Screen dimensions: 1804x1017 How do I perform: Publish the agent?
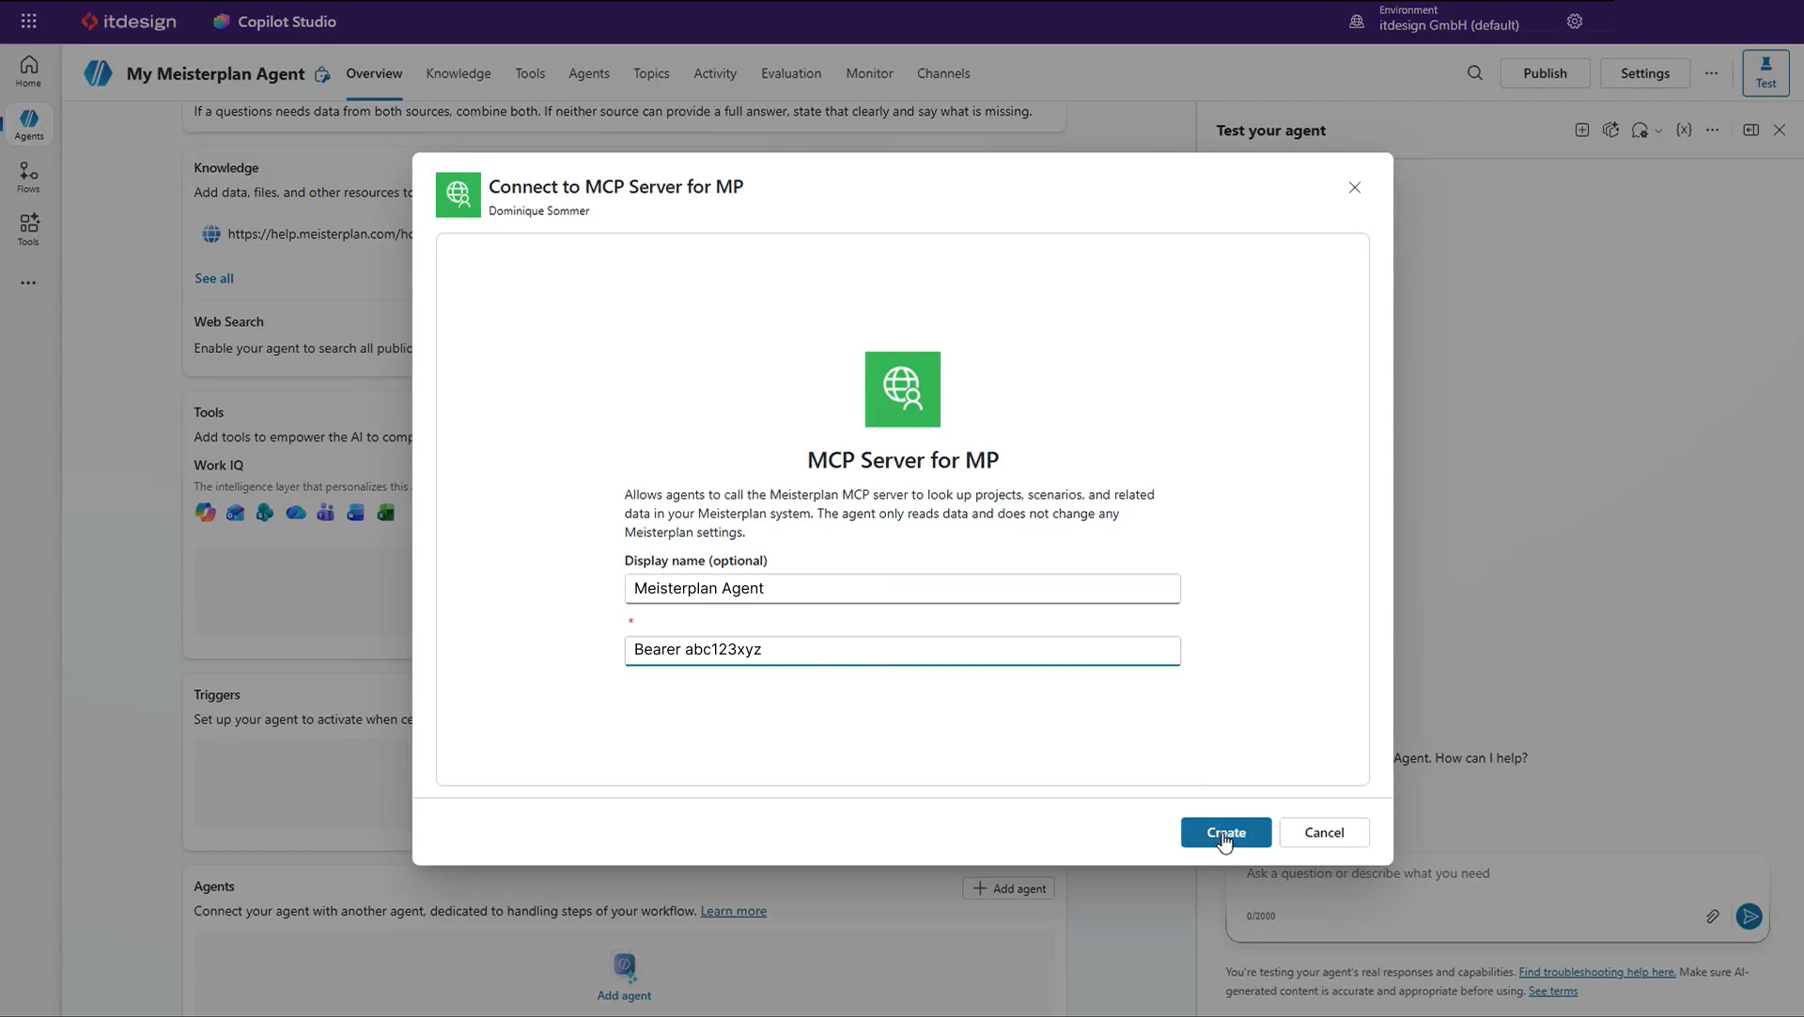(1546, 73)
